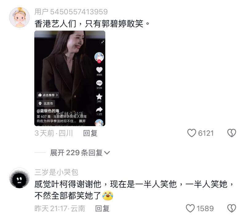This screenshot has width=246, height=217.
Task: Tap the shrink arrows icon on image
Action: coord(102,42)
